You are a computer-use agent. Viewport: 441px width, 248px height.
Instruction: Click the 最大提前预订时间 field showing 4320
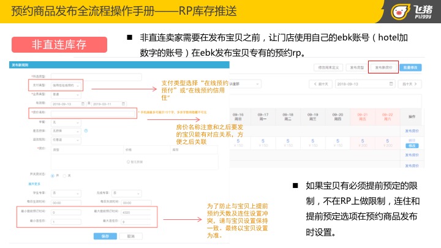(x=137, y=212)
